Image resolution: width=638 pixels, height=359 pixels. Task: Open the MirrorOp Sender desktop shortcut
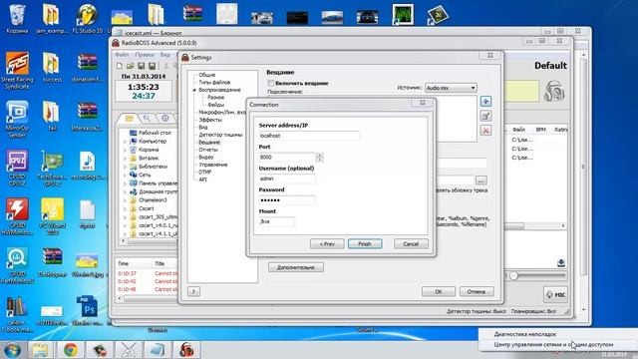17,119
